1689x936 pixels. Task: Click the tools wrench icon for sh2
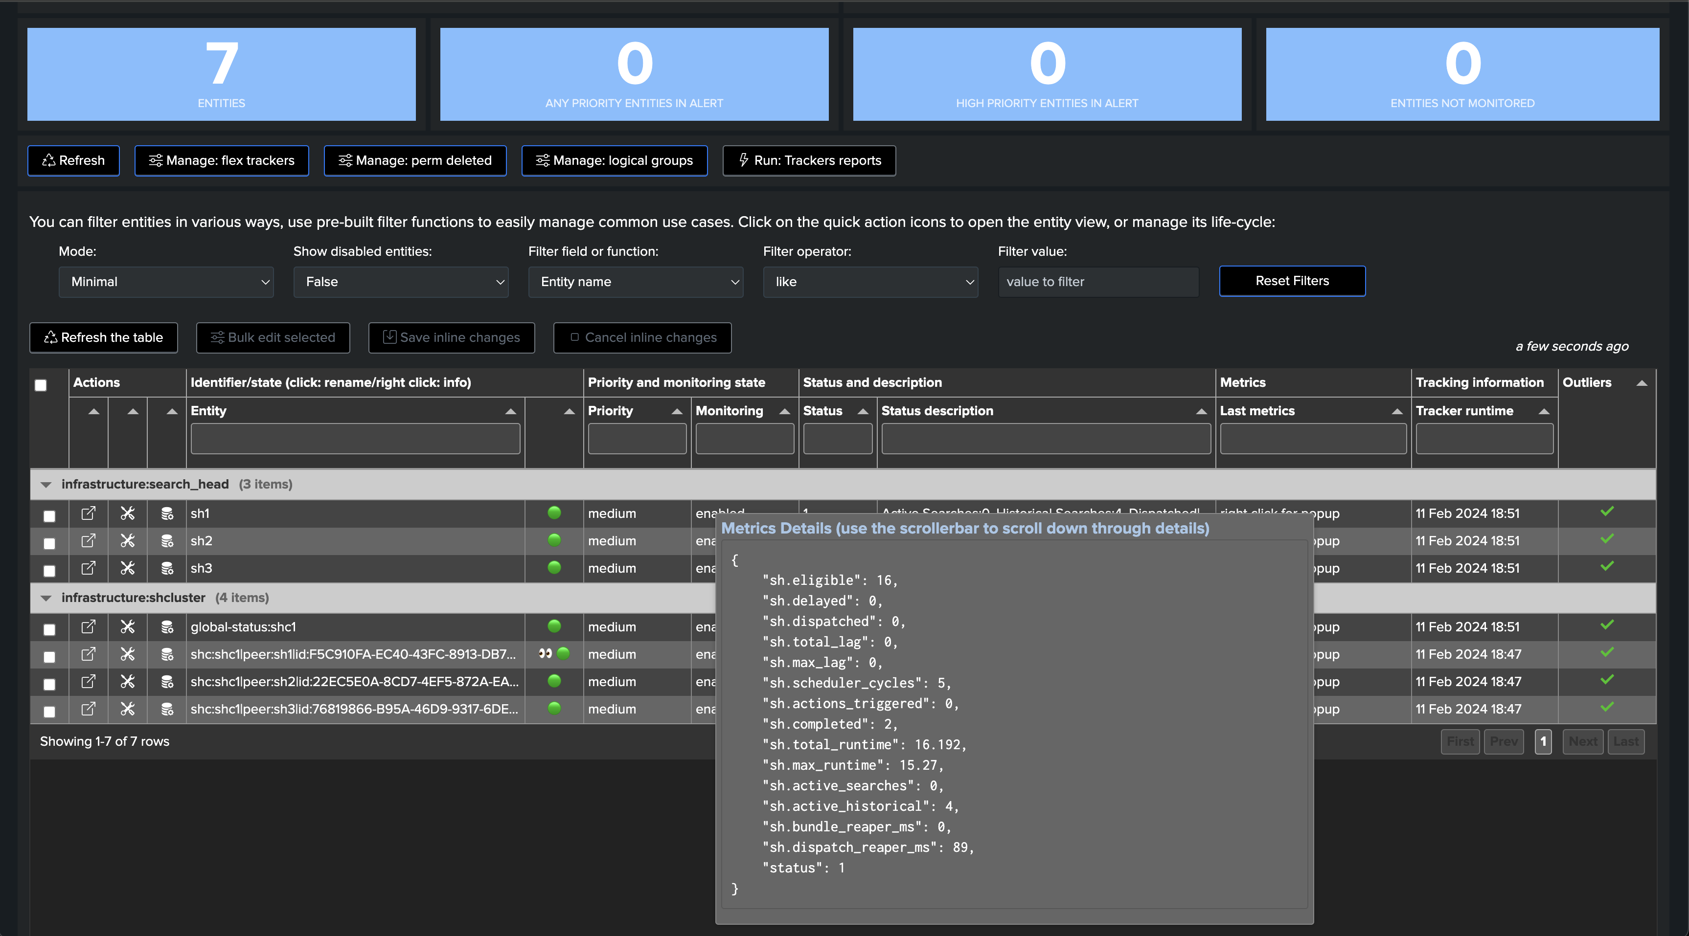click(127, 541)
